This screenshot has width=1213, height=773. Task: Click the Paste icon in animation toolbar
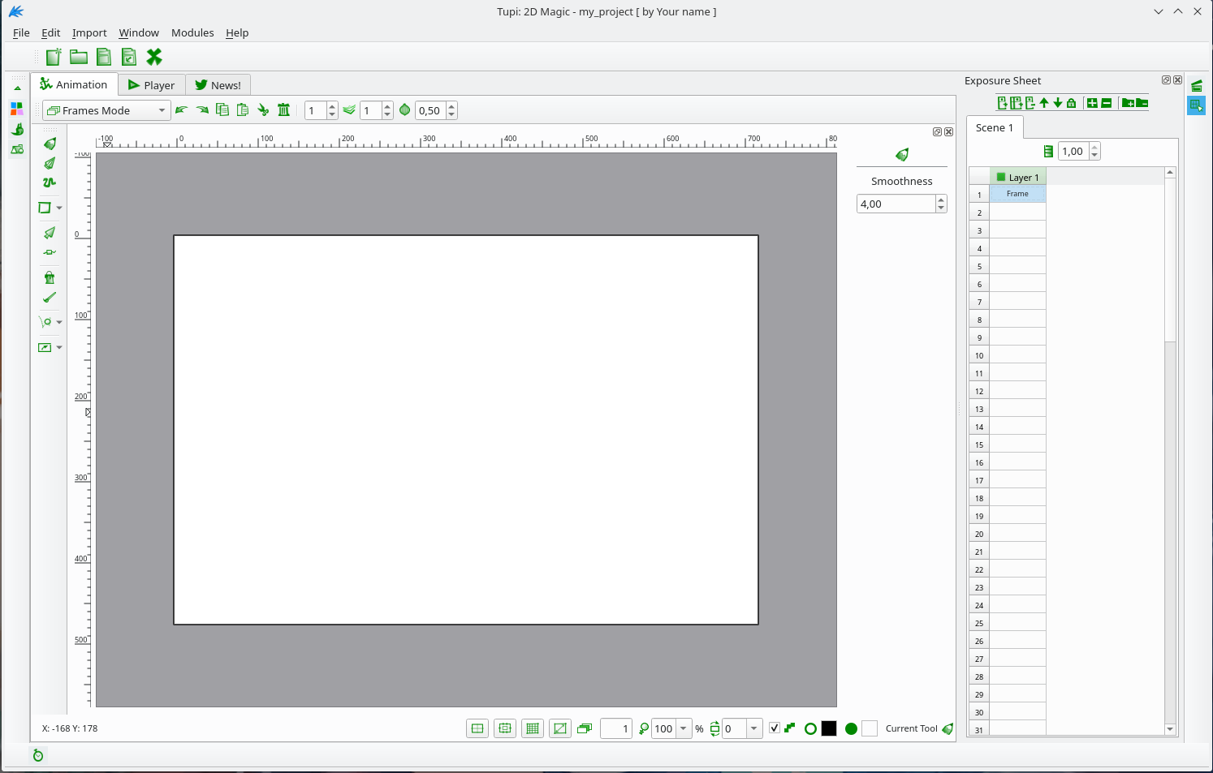coord(242,110)
